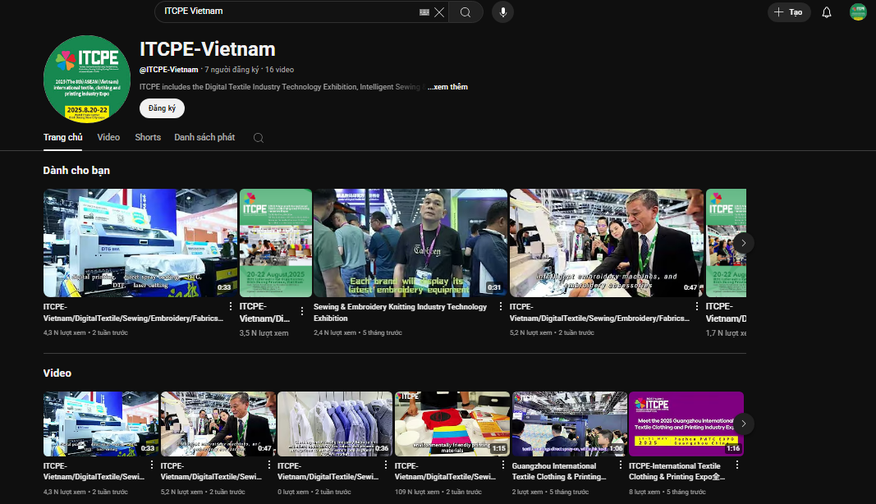876x504 pixels.
Task: Search within channel using magnifier icon
Action: [x=259, y=138]
